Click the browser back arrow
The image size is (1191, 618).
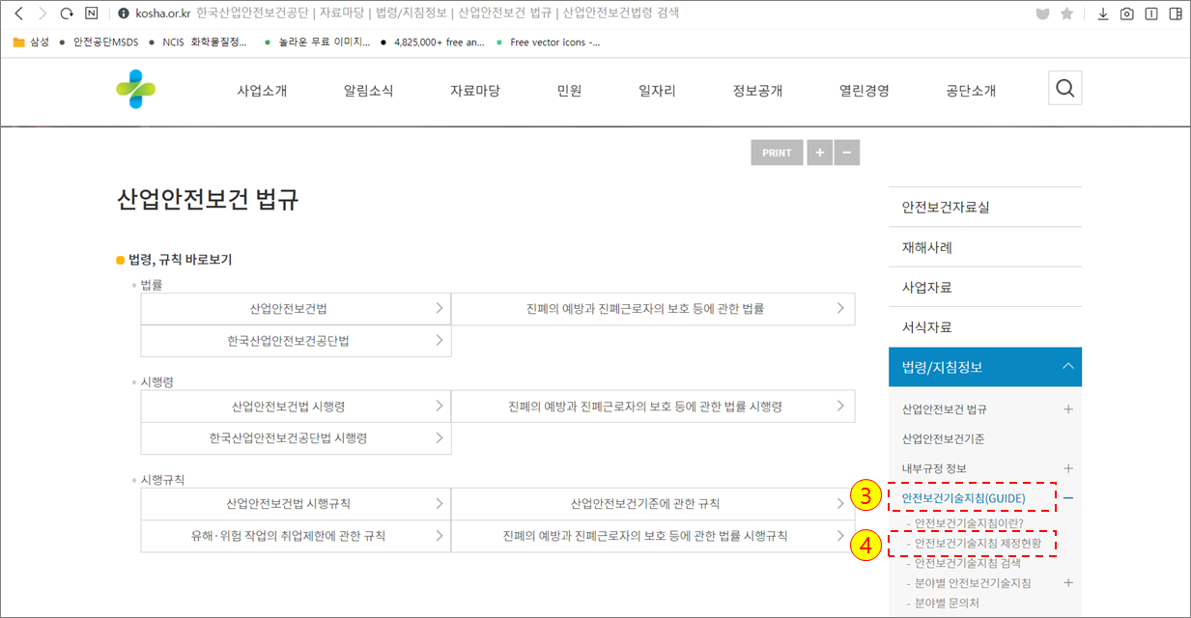point(17,14)
